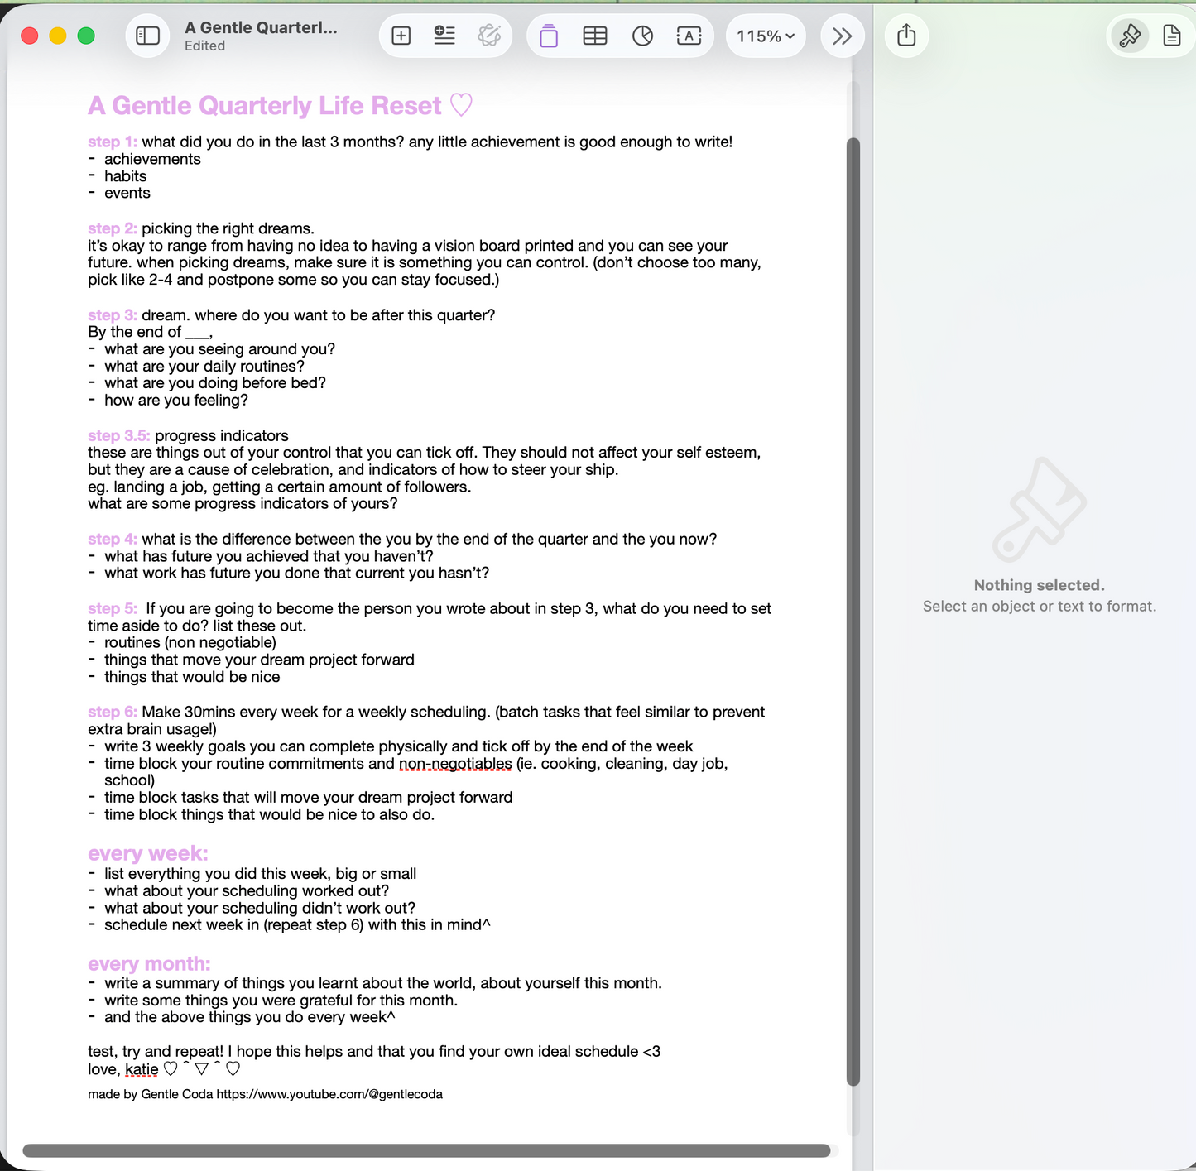
Task: Open the Insert menu icon in the toolbar
Action: (x=444, y=36)
